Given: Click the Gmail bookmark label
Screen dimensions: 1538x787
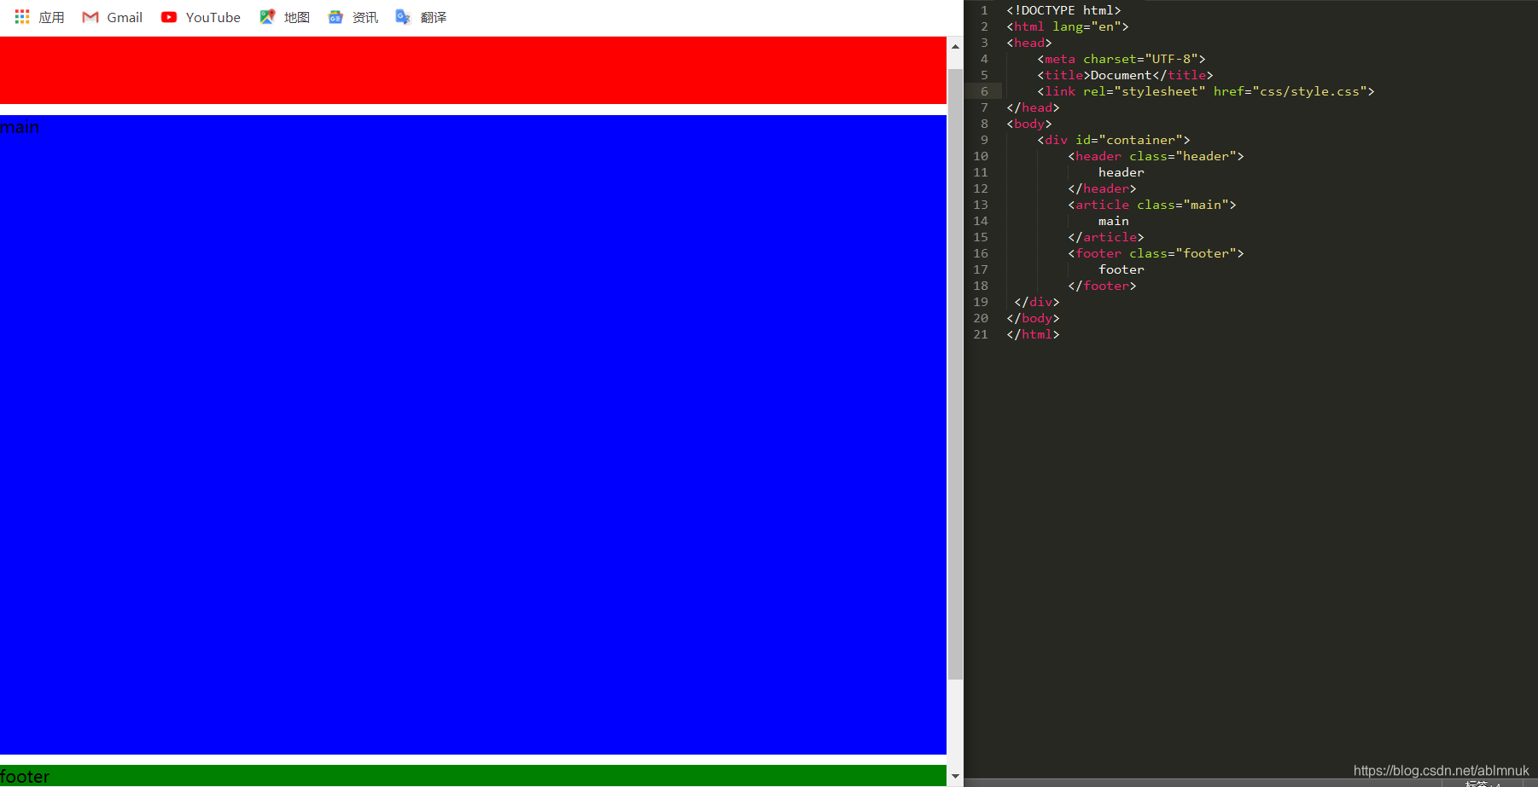Looking at the screenshot, I should (x=125, y=17).
